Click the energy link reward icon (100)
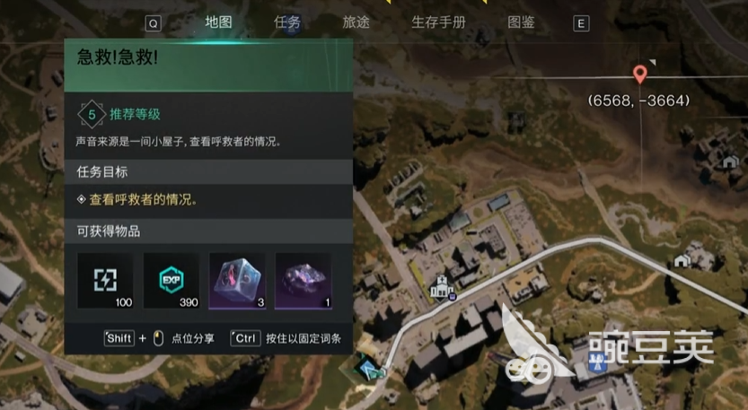 105,280
